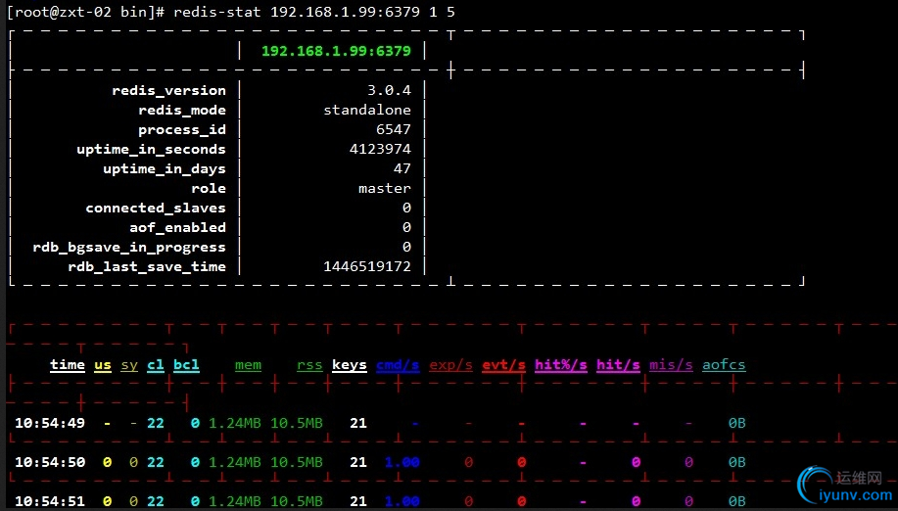Click the red evt/s column header
The height and width of the screenshot is (511, 898).
[504, 365]
